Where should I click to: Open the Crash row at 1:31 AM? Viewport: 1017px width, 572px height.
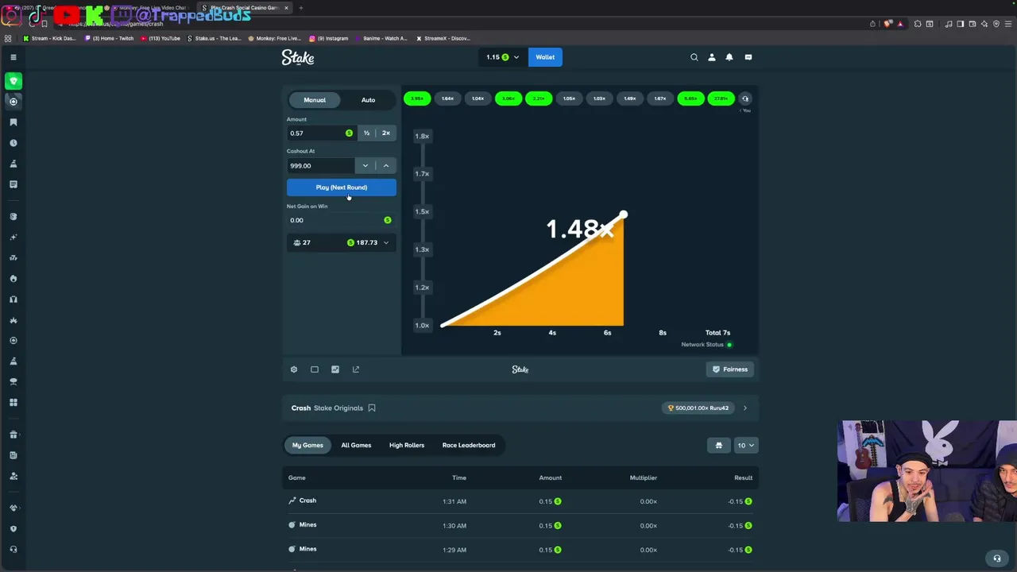(x=520, y=501)
